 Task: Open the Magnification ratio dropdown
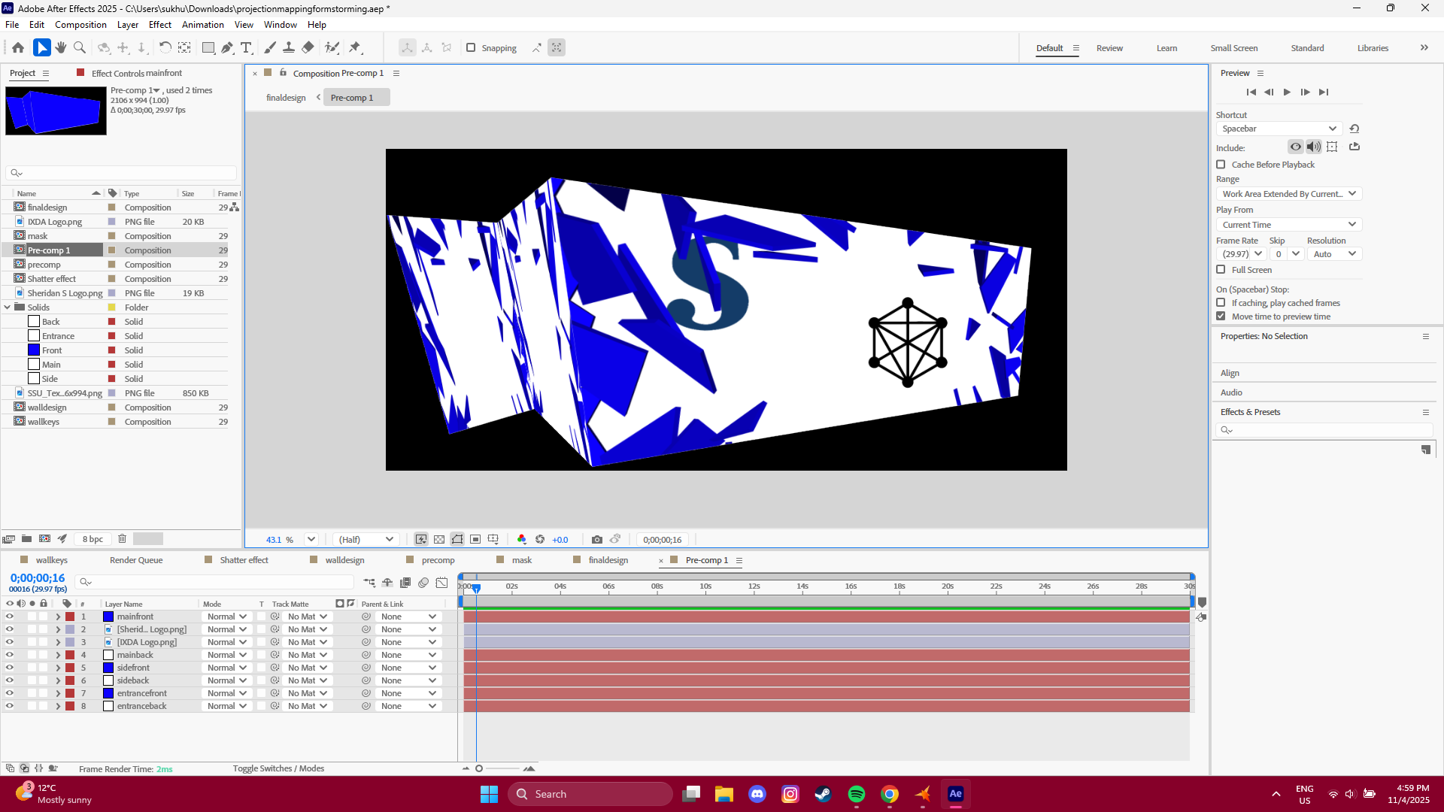[x=310, y=539]
